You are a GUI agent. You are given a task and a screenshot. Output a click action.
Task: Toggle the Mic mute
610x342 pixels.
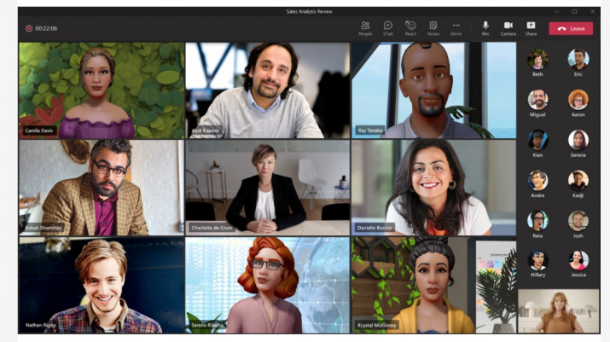(x=485, y=27)
